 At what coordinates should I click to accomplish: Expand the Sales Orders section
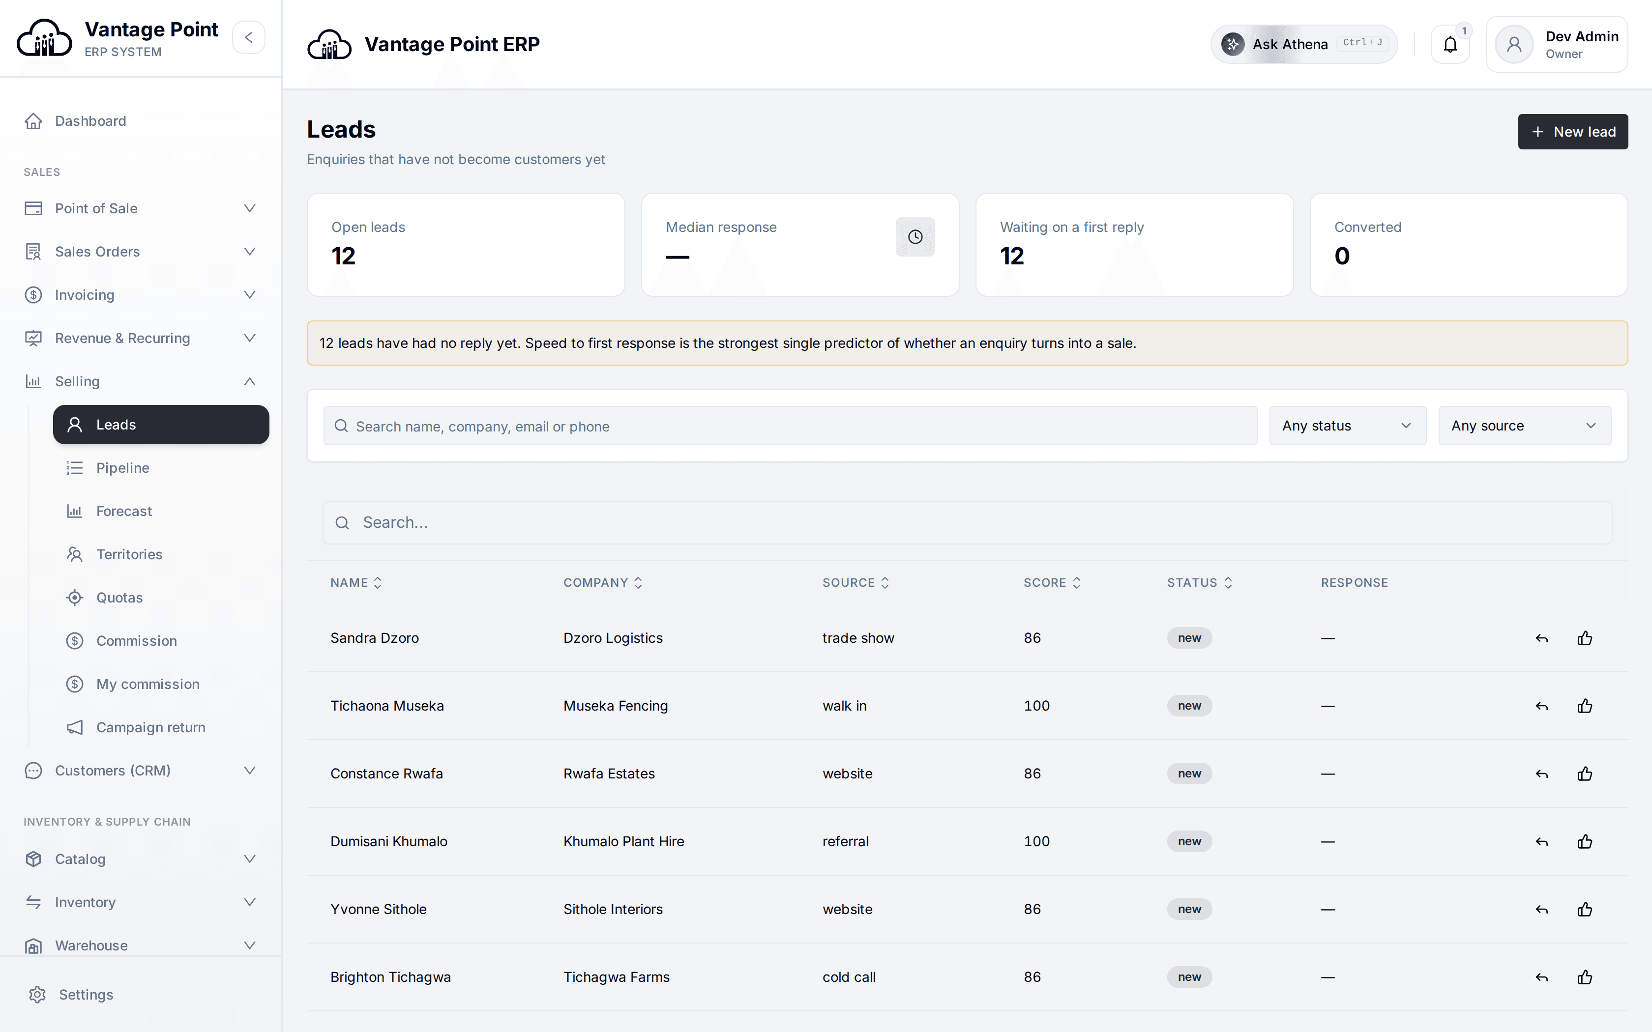(141, 251)
